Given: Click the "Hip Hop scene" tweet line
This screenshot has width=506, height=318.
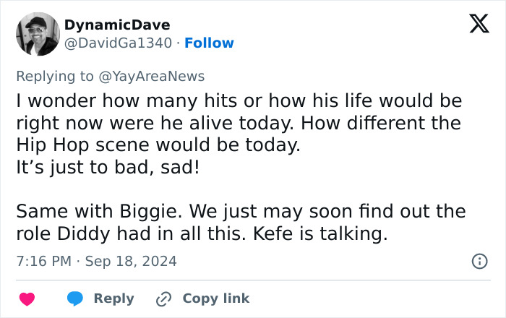Looking at the screenshot, I should 158,145.
